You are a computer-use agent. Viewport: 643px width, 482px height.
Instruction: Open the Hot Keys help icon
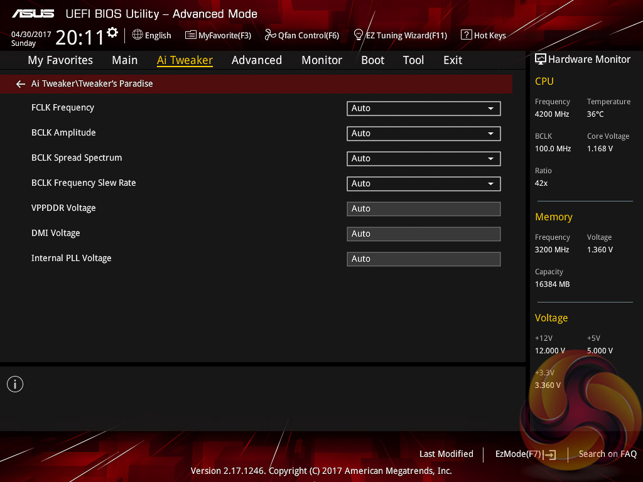[466, 35]
